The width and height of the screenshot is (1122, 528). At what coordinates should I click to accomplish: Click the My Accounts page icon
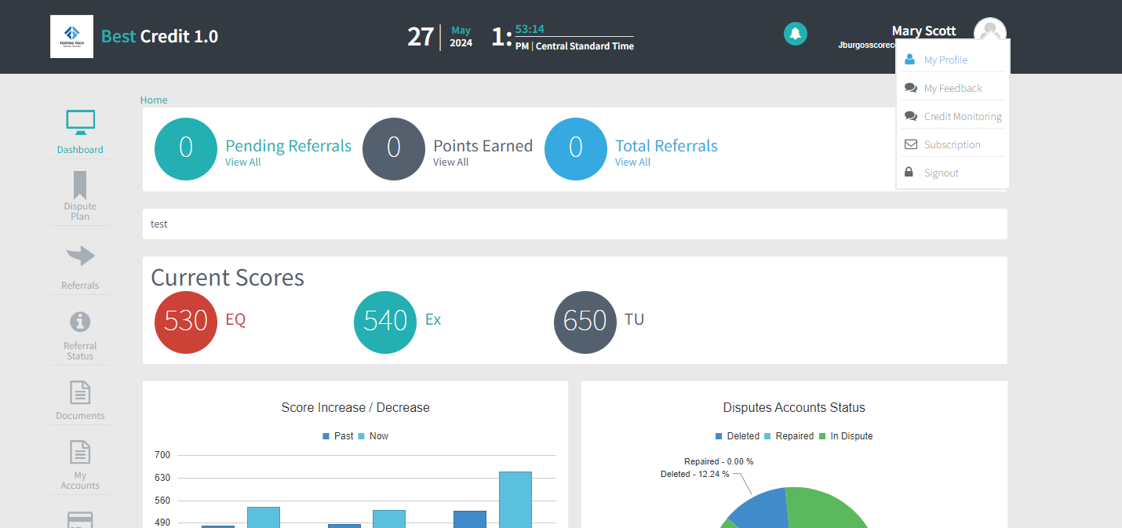pyautogui.click(x=80, y=453)
